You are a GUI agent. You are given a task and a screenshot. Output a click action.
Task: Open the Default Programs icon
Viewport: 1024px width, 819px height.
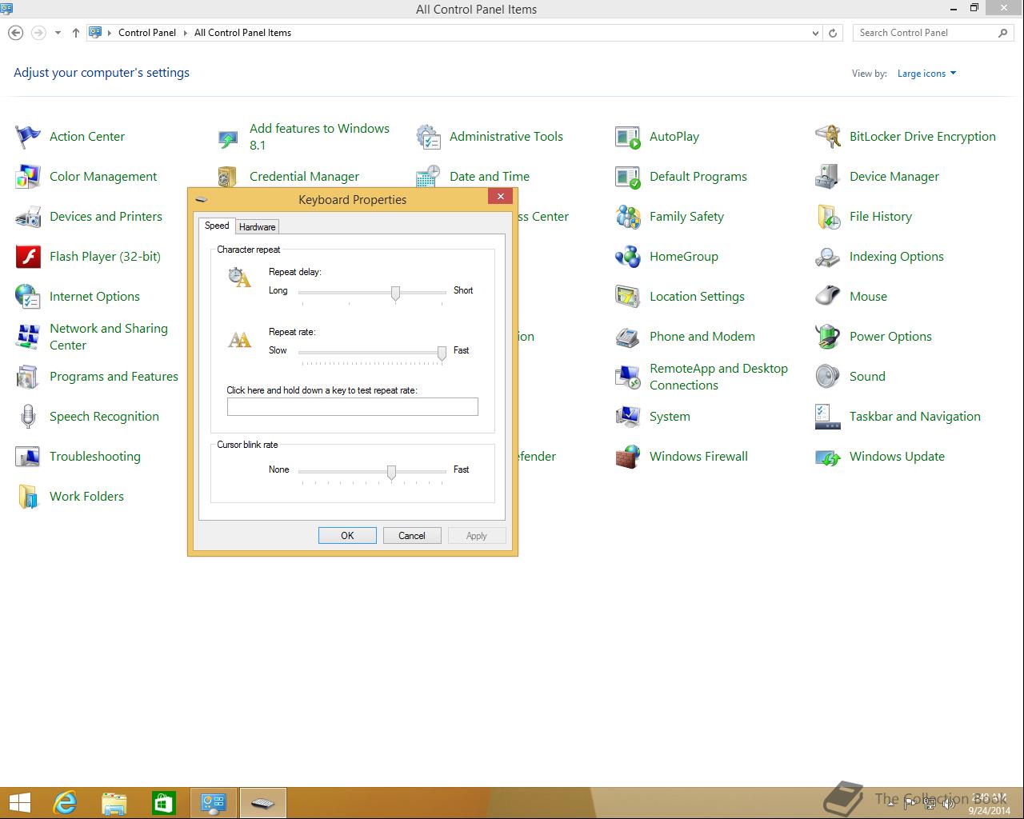tap(628, 177)
